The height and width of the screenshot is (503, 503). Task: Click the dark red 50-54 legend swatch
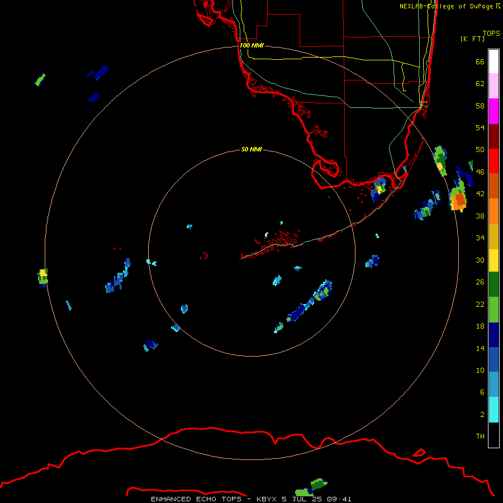click(x=493, y=136)
